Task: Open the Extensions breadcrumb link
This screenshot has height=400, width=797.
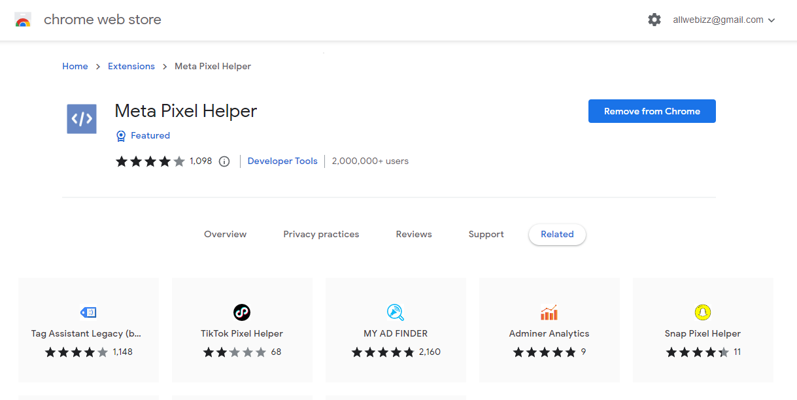Action: 131,66
